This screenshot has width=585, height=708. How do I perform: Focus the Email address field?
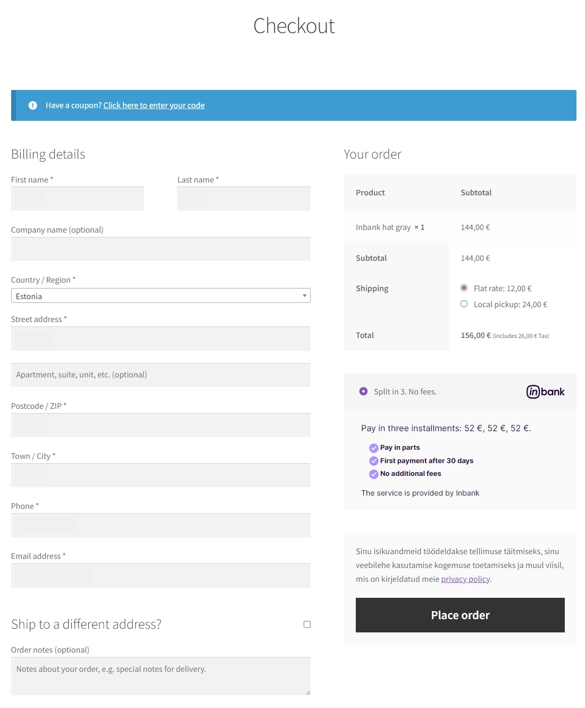point(161,575)
